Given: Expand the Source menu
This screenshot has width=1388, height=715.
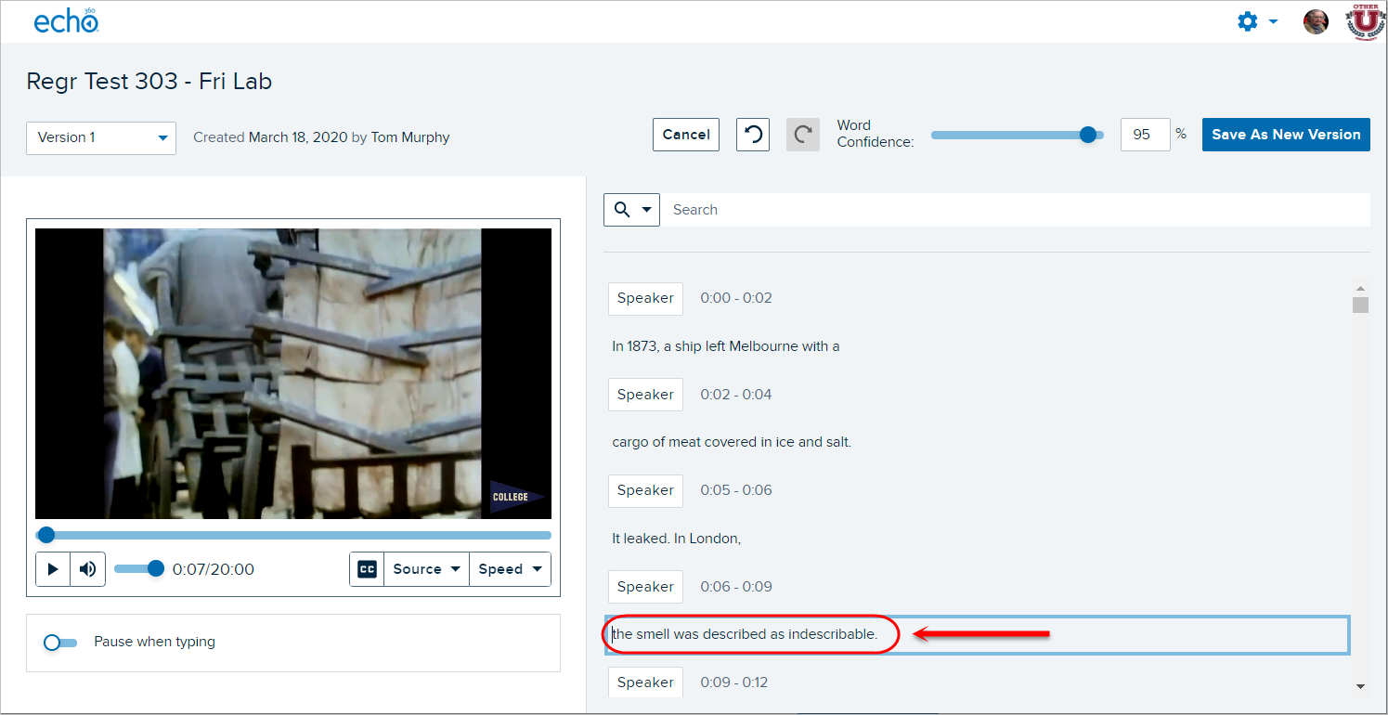Looking at the screenshot, I should 426,569.
